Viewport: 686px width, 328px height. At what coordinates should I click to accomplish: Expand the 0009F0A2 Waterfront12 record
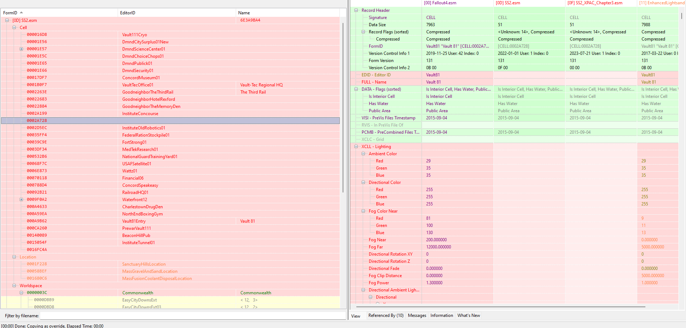(21, 200)
